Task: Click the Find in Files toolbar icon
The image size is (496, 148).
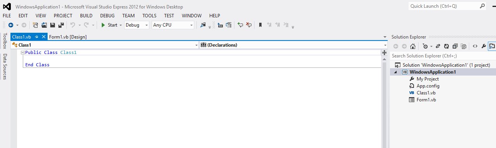Action: click(203, 25)
